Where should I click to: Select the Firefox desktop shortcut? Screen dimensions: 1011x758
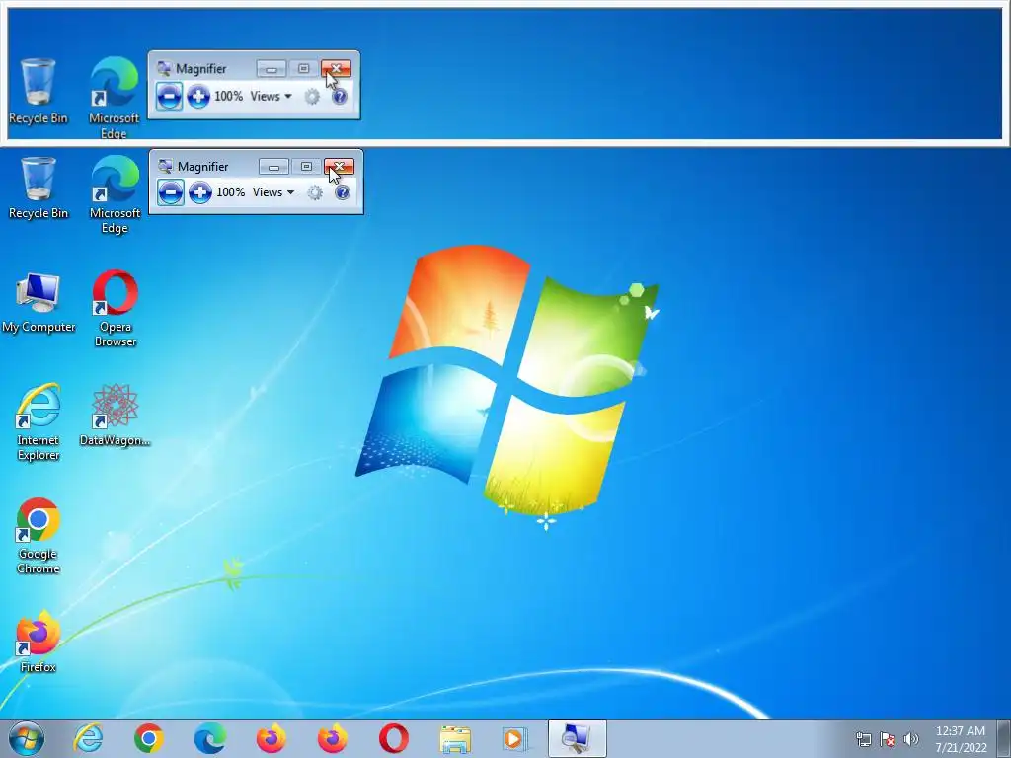39,642
